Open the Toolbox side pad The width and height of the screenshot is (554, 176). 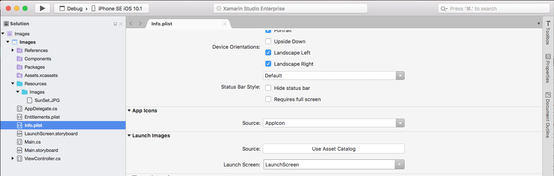coord(548,32)
